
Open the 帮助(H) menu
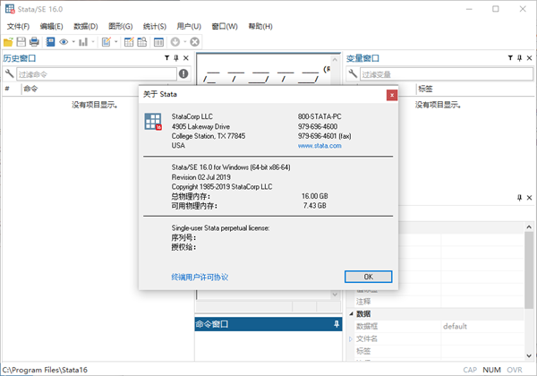coord(260,26)
